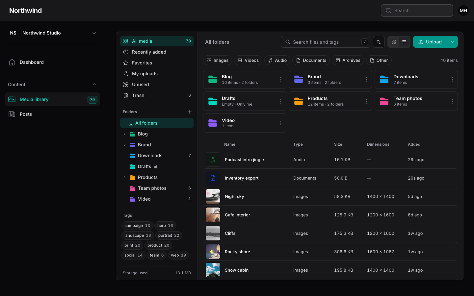The height and width of the screenshot is (296, 474).
Task: Add a new folder with plus icon
Action: 190,112
